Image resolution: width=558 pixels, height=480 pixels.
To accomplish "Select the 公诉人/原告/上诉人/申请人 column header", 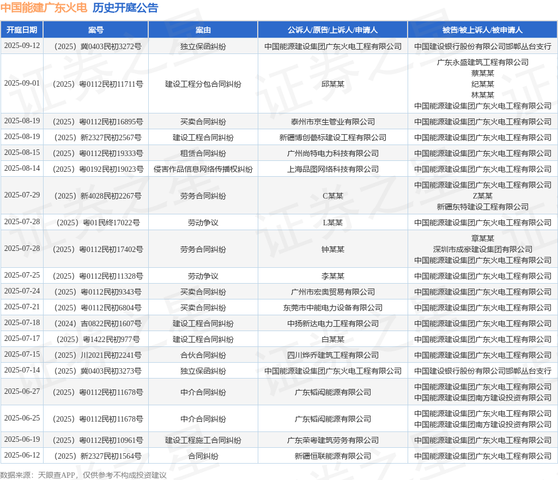I will pyautogui.click(x=332, y=30).
